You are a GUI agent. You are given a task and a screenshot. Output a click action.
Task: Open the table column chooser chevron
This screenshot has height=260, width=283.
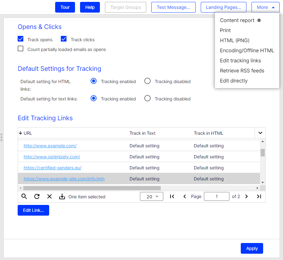tap(260, 133)
